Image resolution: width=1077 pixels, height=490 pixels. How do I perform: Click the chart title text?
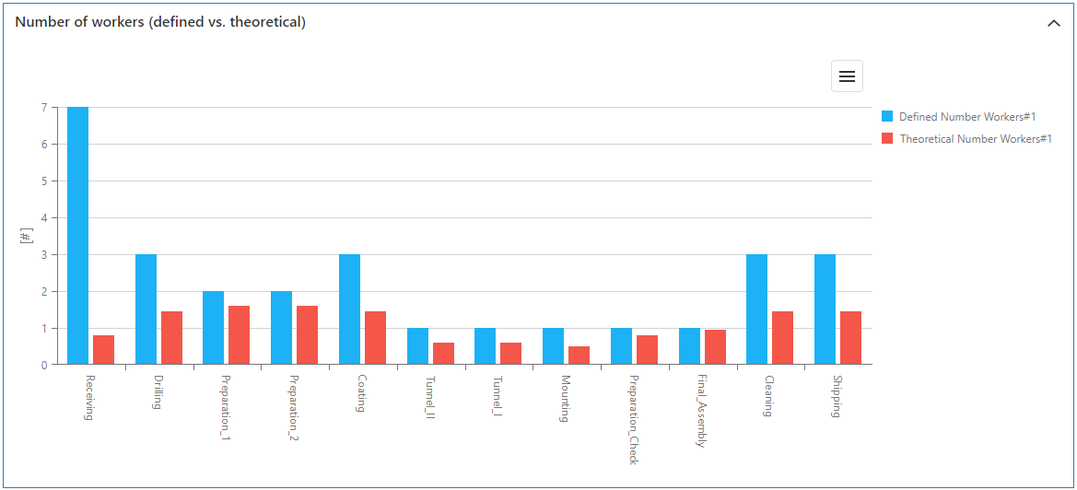[x=160, y=22]
